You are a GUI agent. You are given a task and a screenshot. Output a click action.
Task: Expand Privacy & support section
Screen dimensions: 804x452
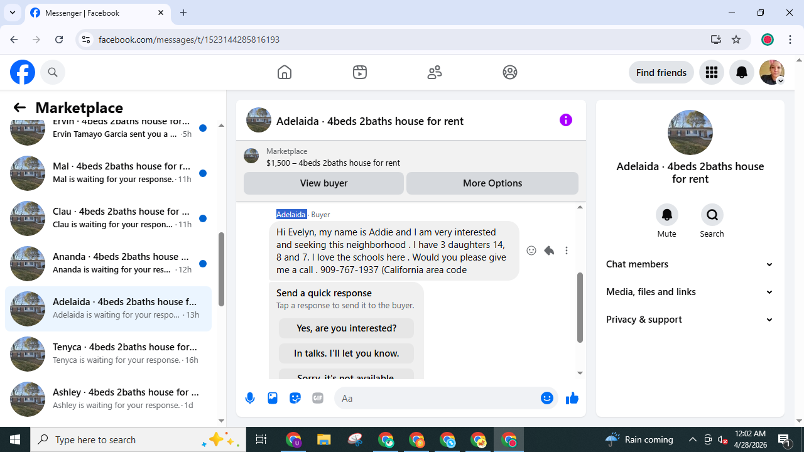click(x=690, y=320)
